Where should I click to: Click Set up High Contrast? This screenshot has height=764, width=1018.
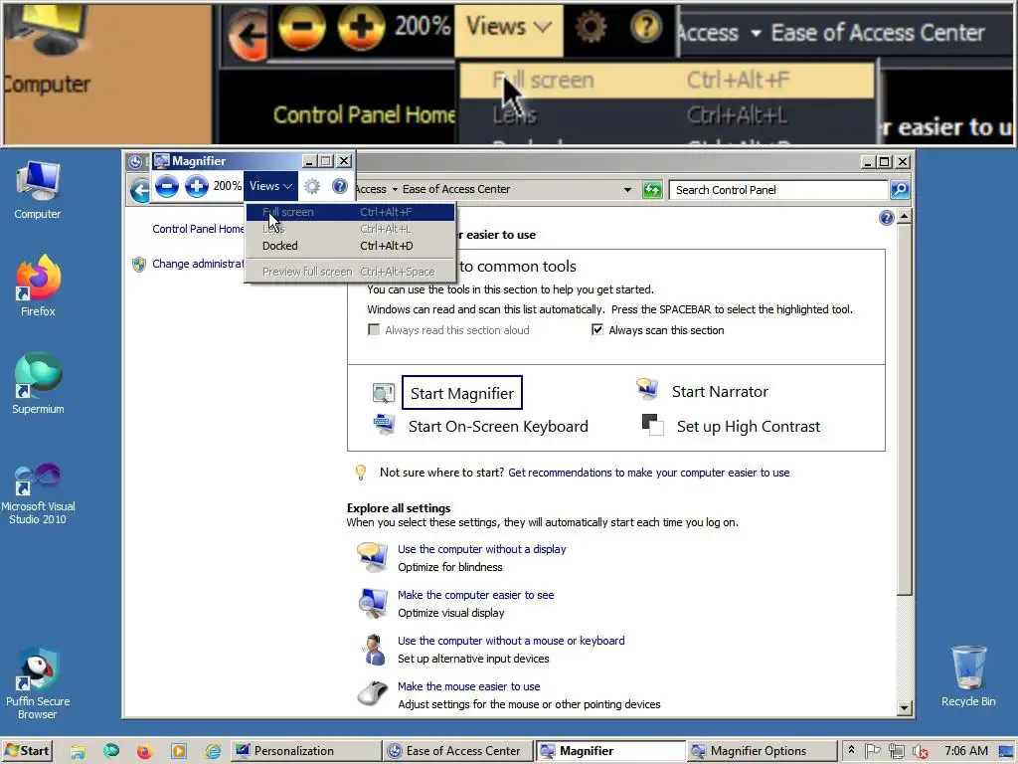pyautogui.click(x=749, y=426)
